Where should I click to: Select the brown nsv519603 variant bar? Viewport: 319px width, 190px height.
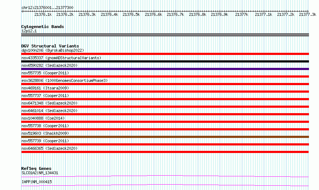165,137
